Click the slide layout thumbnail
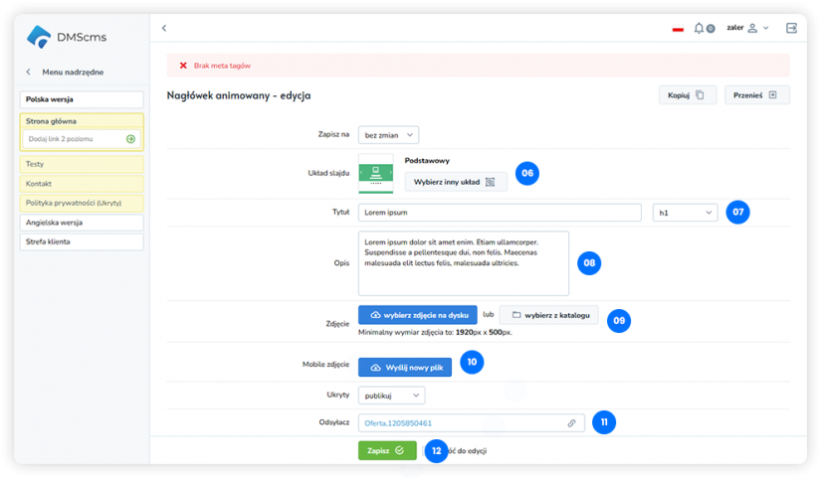The image size is (821, 478). pos(376,173)
